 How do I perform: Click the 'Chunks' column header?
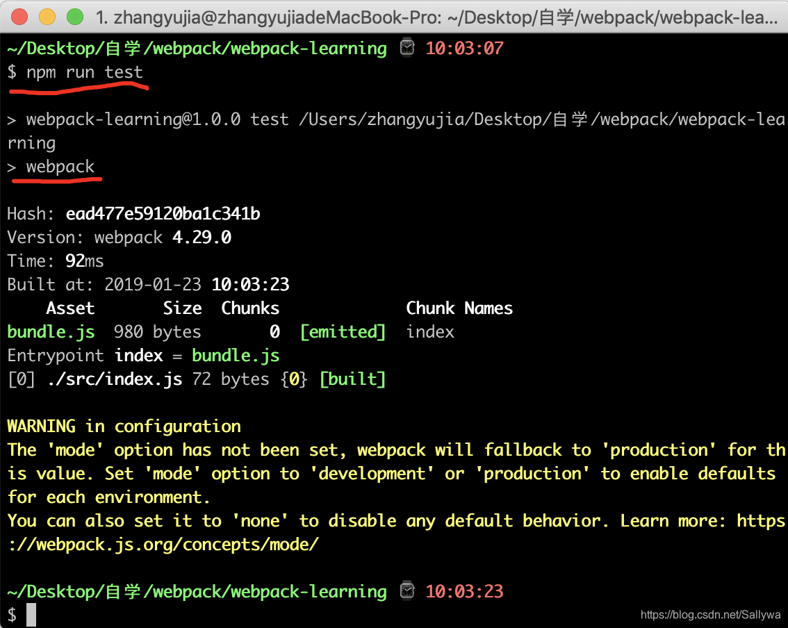pyautogui.click(x=250, y=308)
